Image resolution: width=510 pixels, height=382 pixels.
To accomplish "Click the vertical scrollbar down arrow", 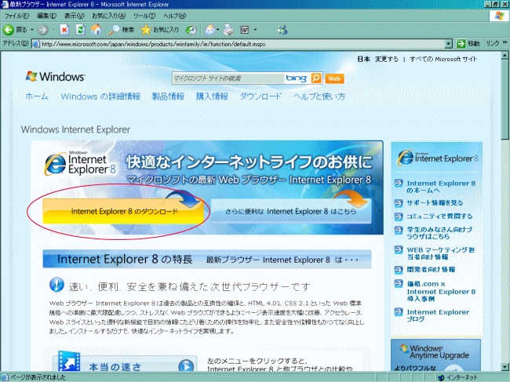I will click(505, 367).
